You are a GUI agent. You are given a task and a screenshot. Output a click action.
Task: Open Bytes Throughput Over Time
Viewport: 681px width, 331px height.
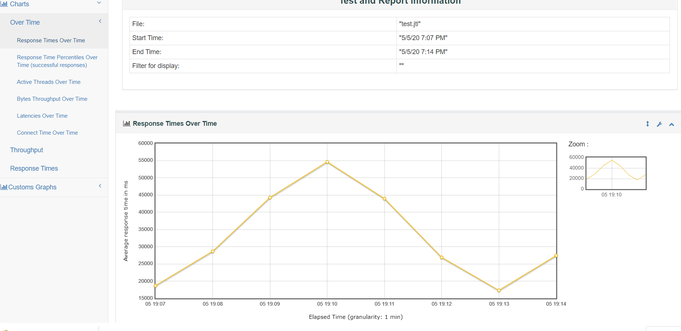(x=52, y=99)
